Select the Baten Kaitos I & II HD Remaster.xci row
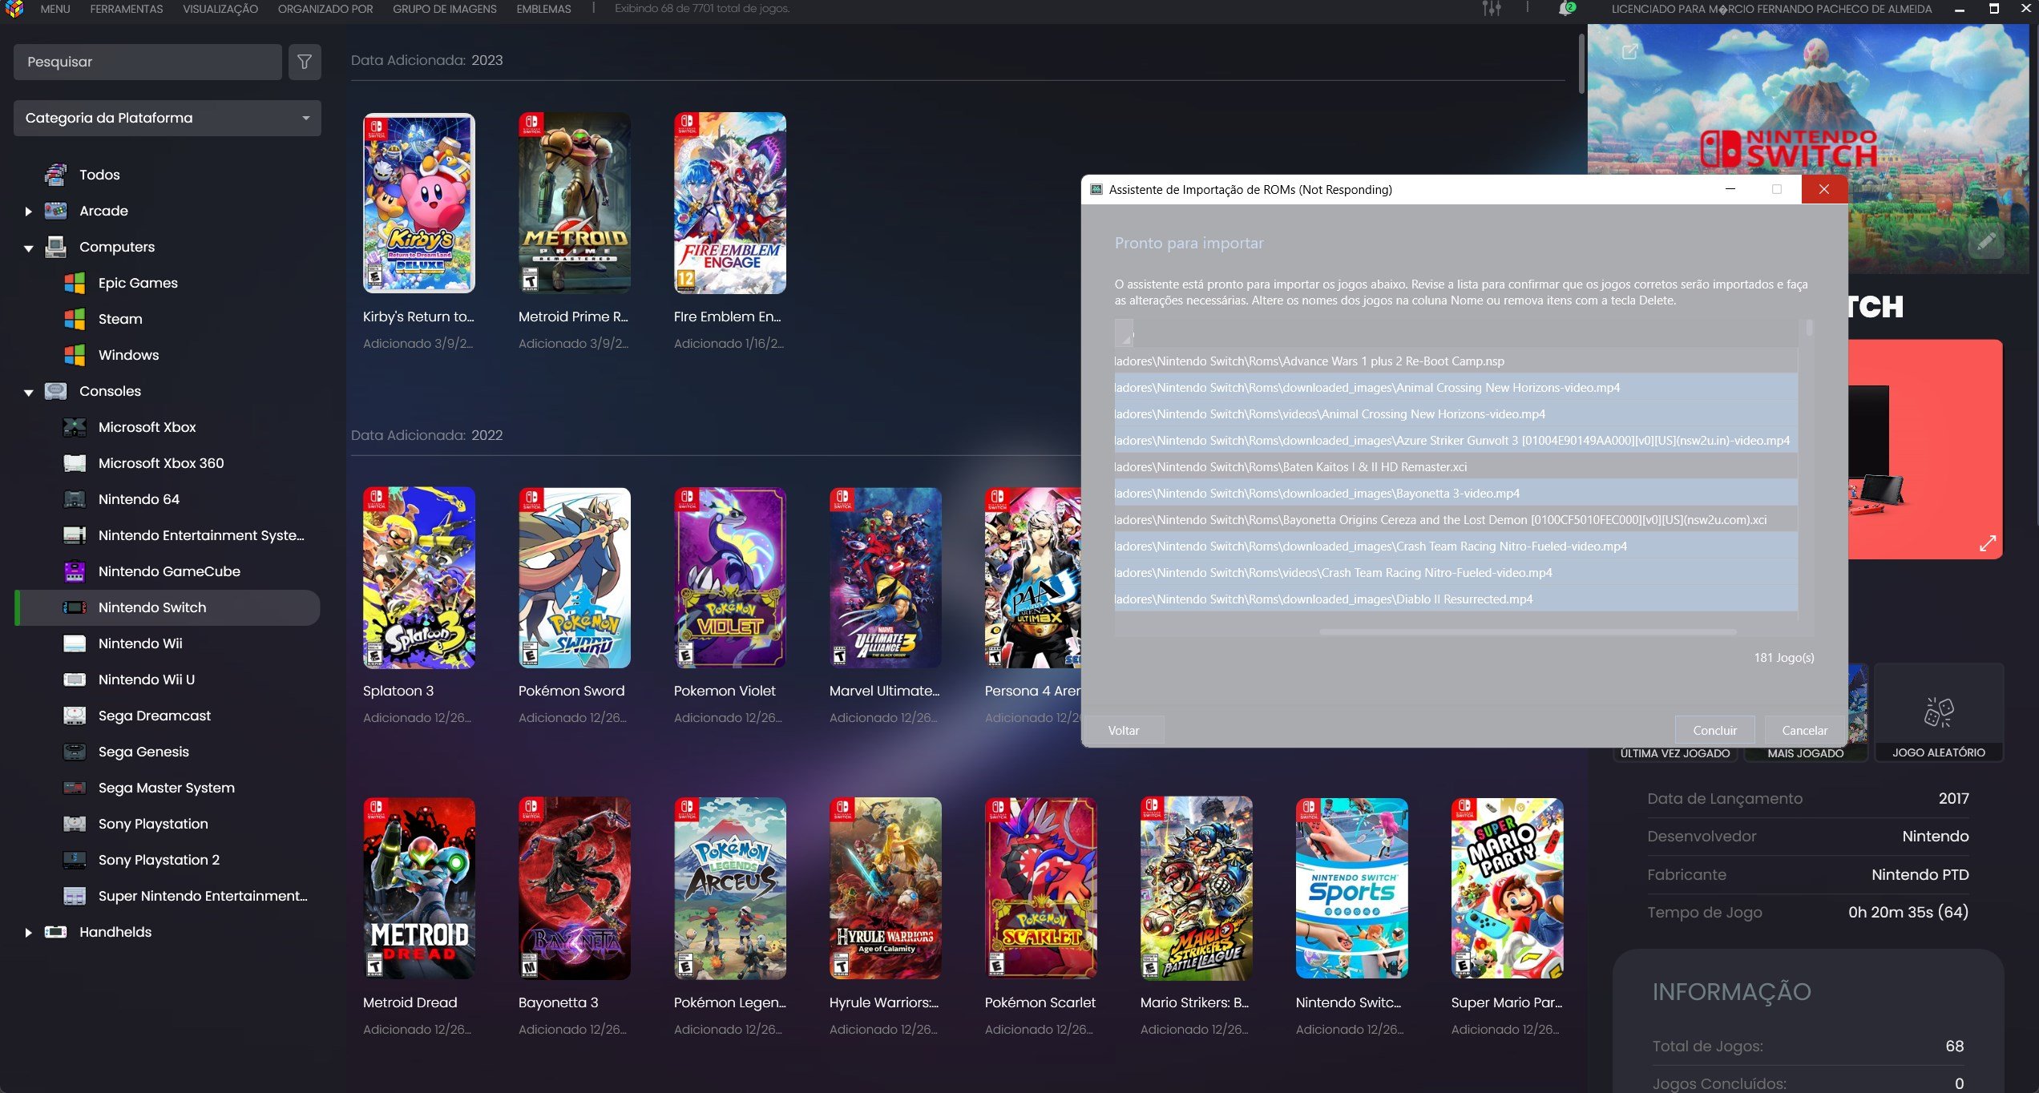The width and height of the screenshot is (2039, 1093). 1456,467
